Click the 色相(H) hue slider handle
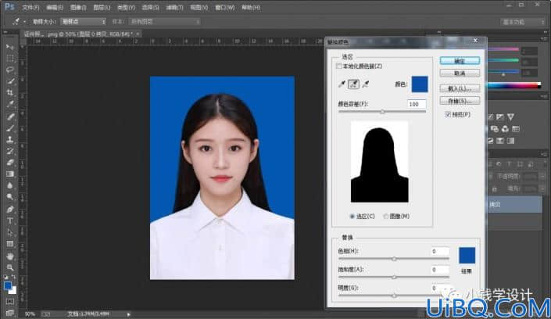551x319 pixels. 394,259
